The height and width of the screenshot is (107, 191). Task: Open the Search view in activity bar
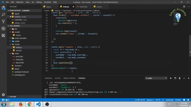(3, 15)
